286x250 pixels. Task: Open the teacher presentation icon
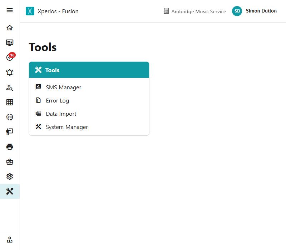[10, 131]
